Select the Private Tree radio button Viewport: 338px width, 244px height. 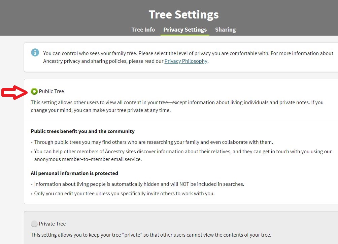coord(34,224)
